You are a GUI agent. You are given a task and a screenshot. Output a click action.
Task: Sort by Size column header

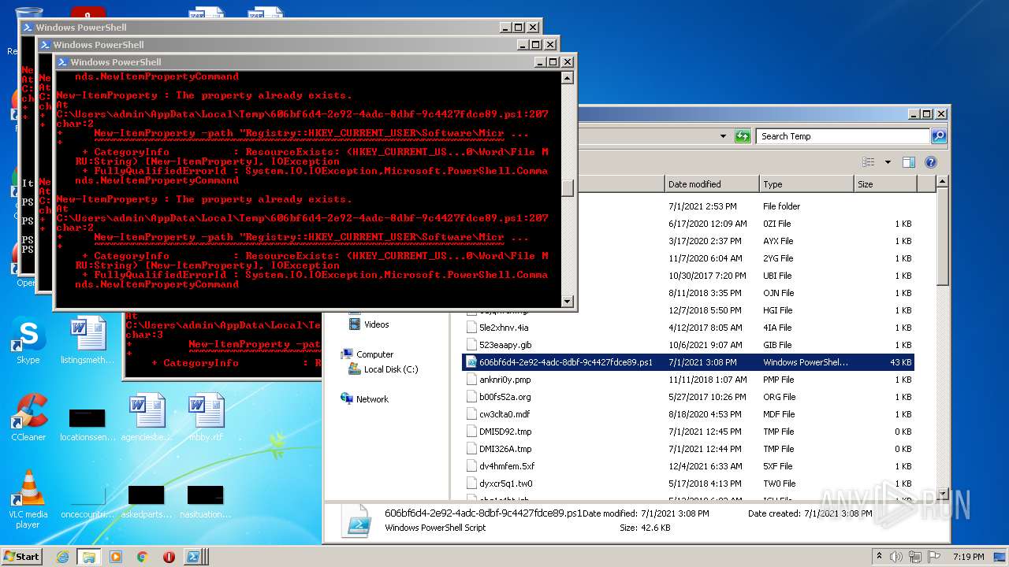pyautogui.click(x=885, y=184)
